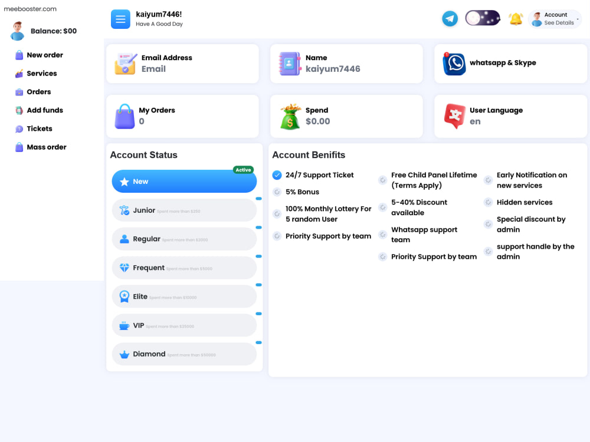The width and height of the screenshot is (590, 442).
Task: Select the VIP status level
Action: tap(184, 325)
